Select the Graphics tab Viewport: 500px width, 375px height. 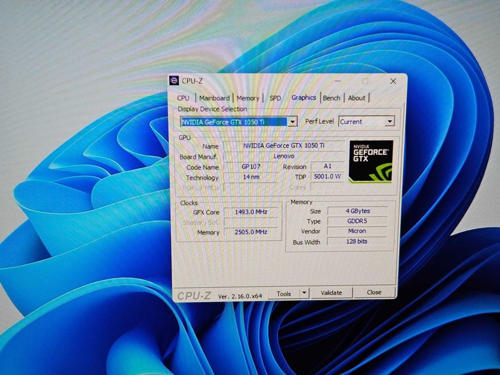[x=303, y=97]
